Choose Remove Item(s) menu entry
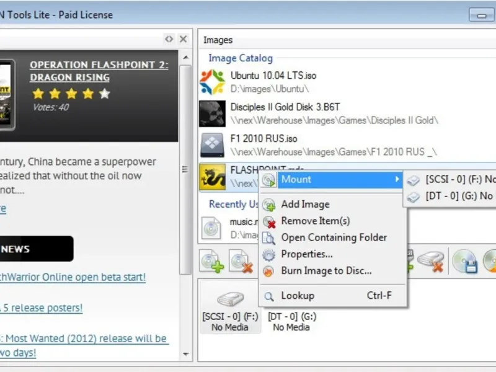 point(332,221)
